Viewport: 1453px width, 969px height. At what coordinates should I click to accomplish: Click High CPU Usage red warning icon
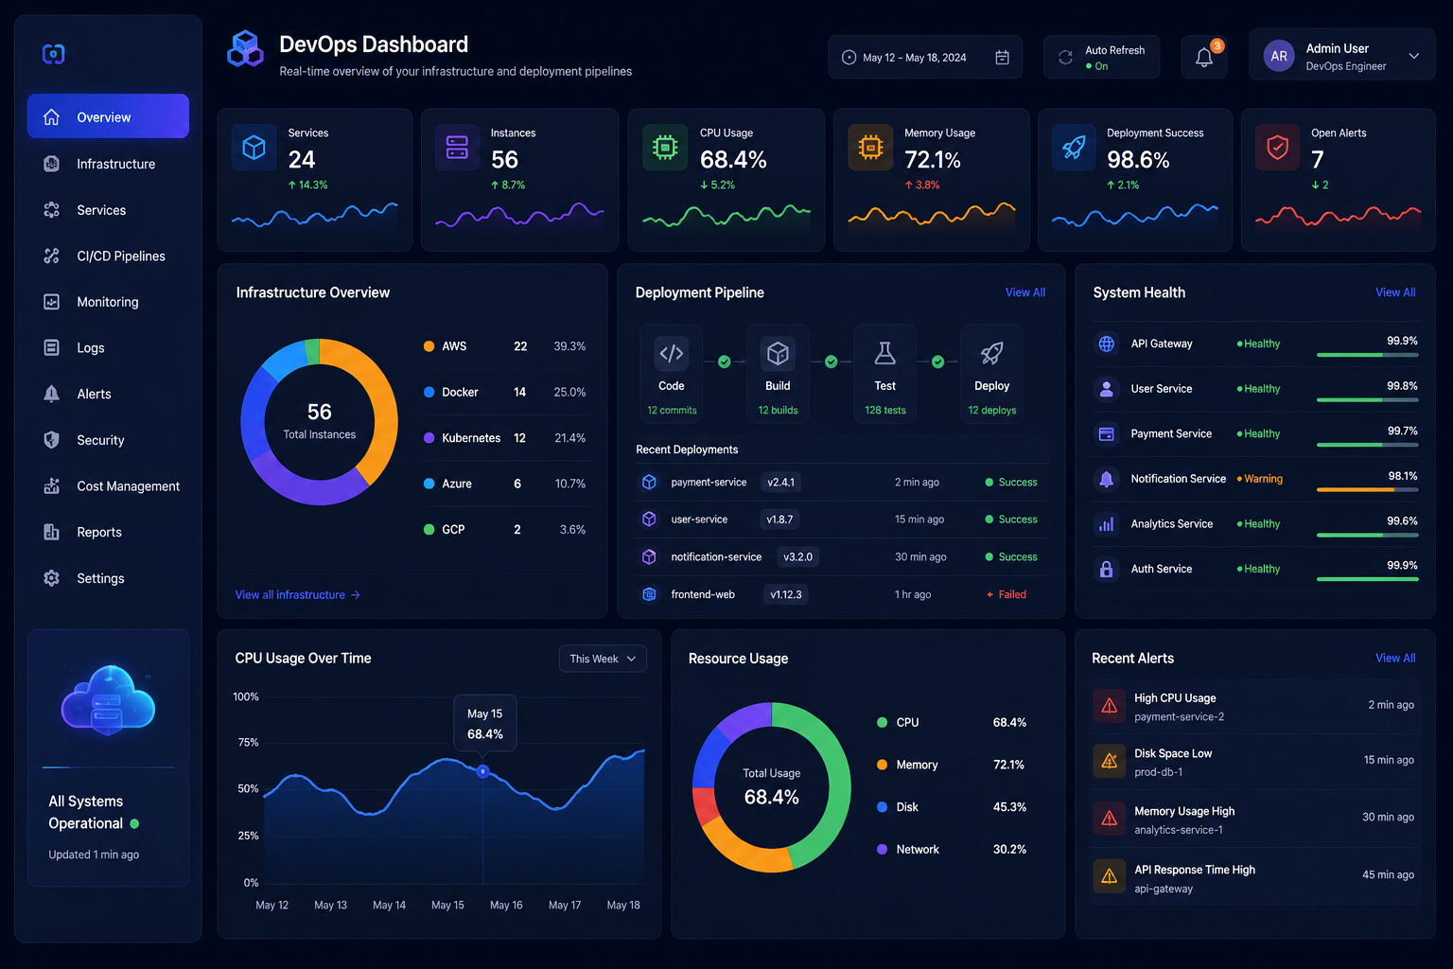1109,706
